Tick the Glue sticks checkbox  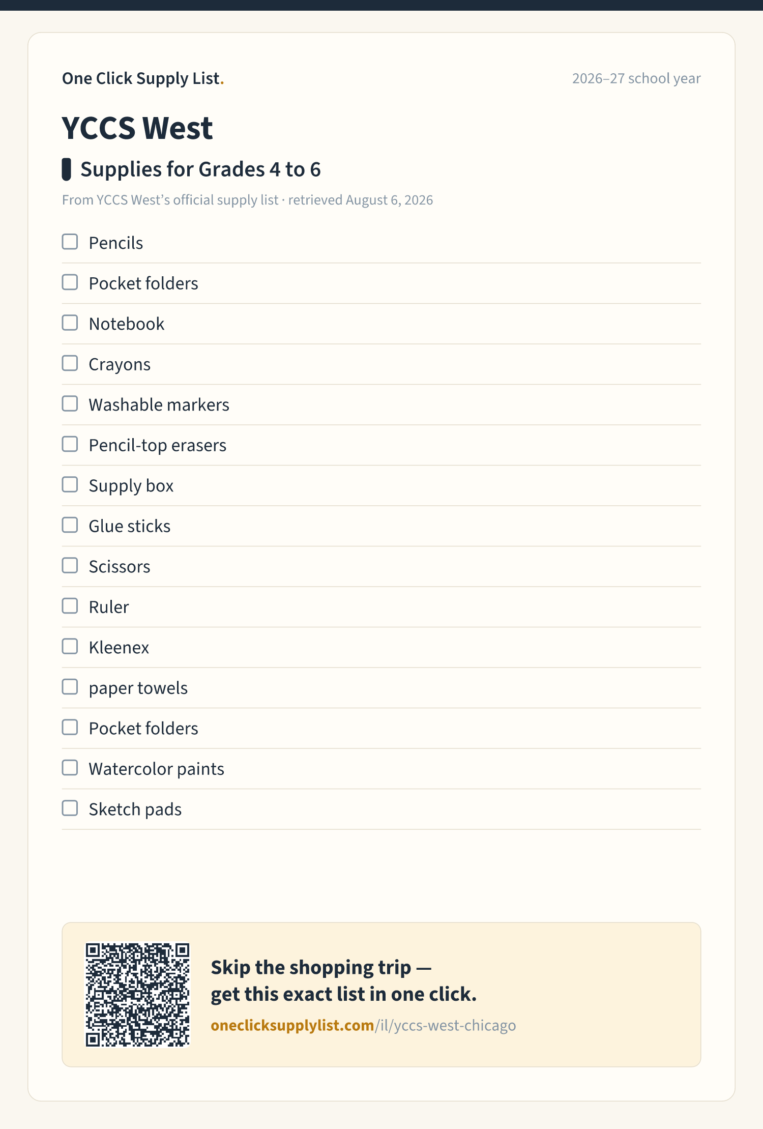pos(70,525)
